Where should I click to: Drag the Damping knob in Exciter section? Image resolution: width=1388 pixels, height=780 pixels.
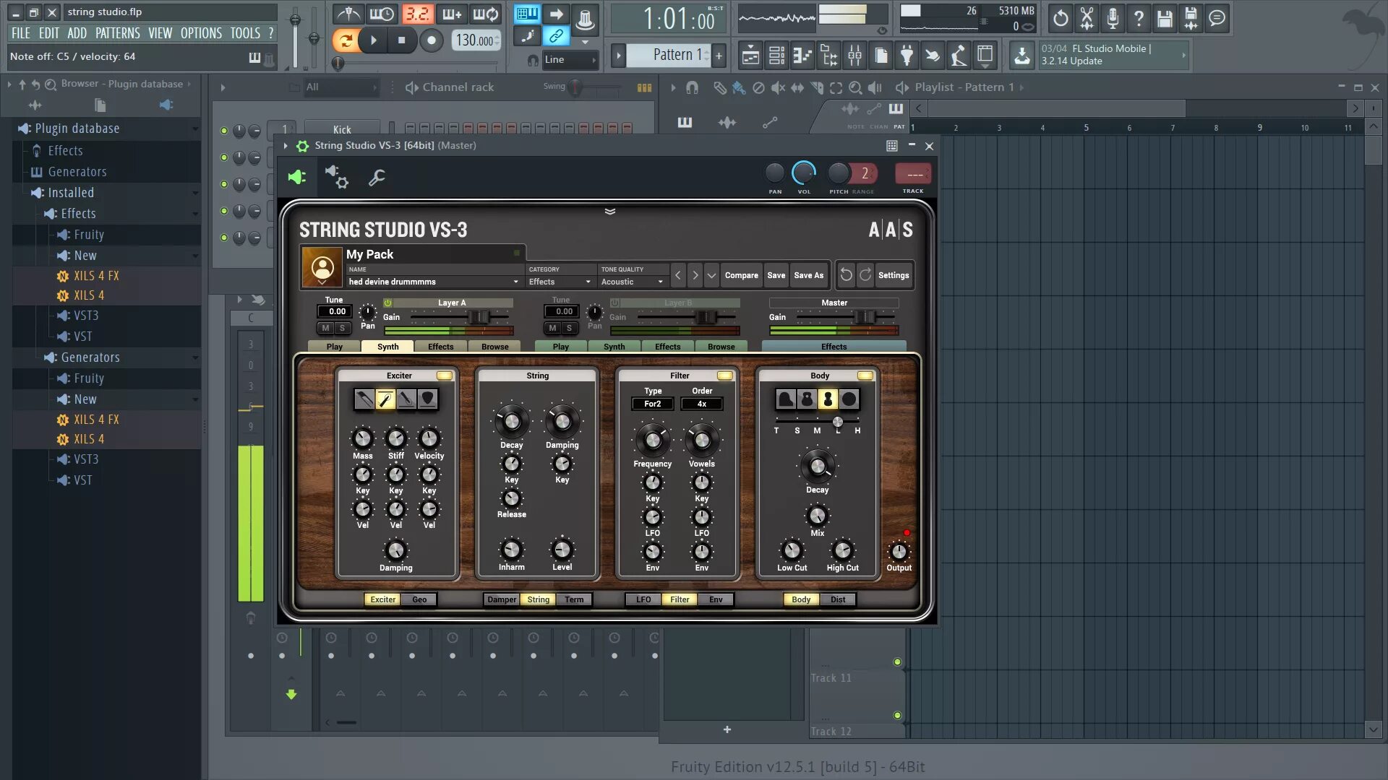pos(395,550)
